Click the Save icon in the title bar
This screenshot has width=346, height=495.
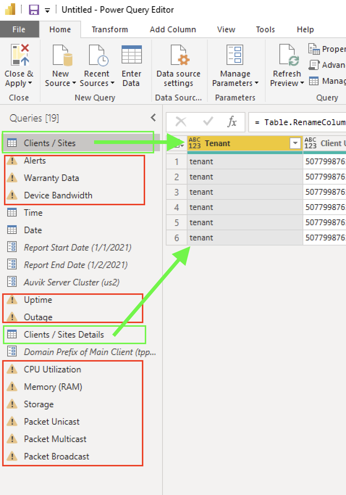(34, 9)
